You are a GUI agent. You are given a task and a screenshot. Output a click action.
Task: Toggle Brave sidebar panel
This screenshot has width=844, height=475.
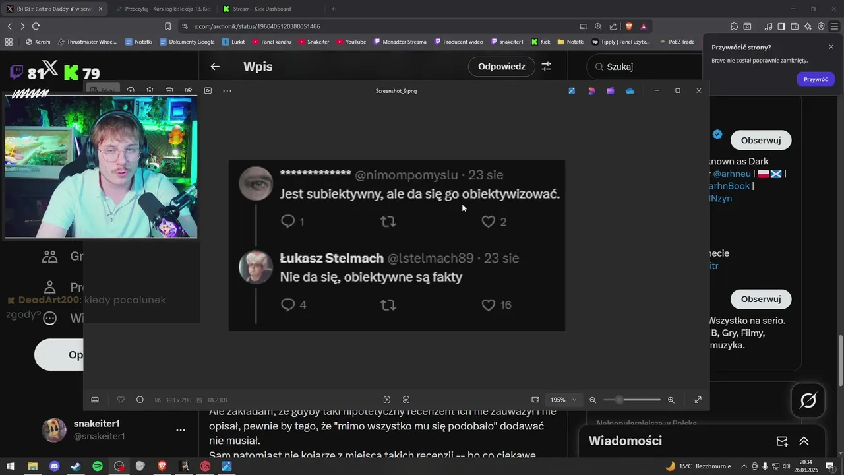point(781,26)
